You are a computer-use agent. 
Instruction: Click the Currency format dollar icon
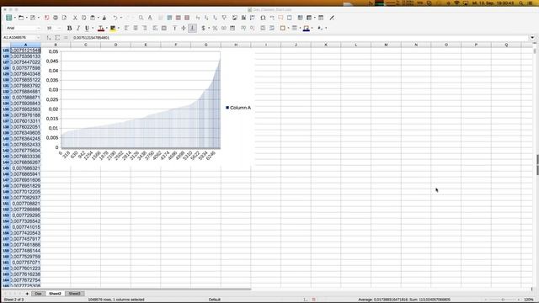(x=203, y=28)
